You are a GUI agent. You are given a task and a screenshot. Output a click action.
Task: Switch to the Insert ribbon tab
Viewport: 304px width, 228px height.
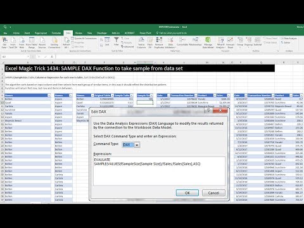tap(27, 33)
